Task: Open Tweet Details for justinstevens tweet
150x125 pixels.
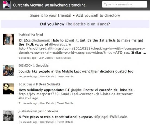Action: coord(65,122)
